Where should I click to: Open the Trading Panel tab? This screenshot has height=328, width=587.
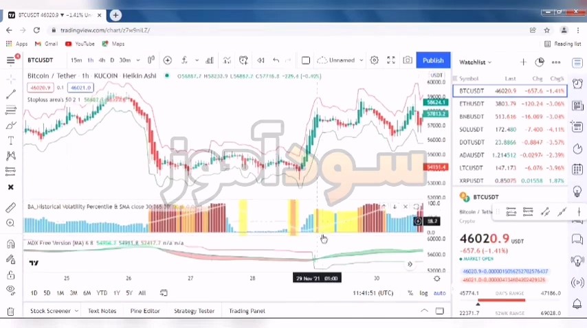pos(247,311)
